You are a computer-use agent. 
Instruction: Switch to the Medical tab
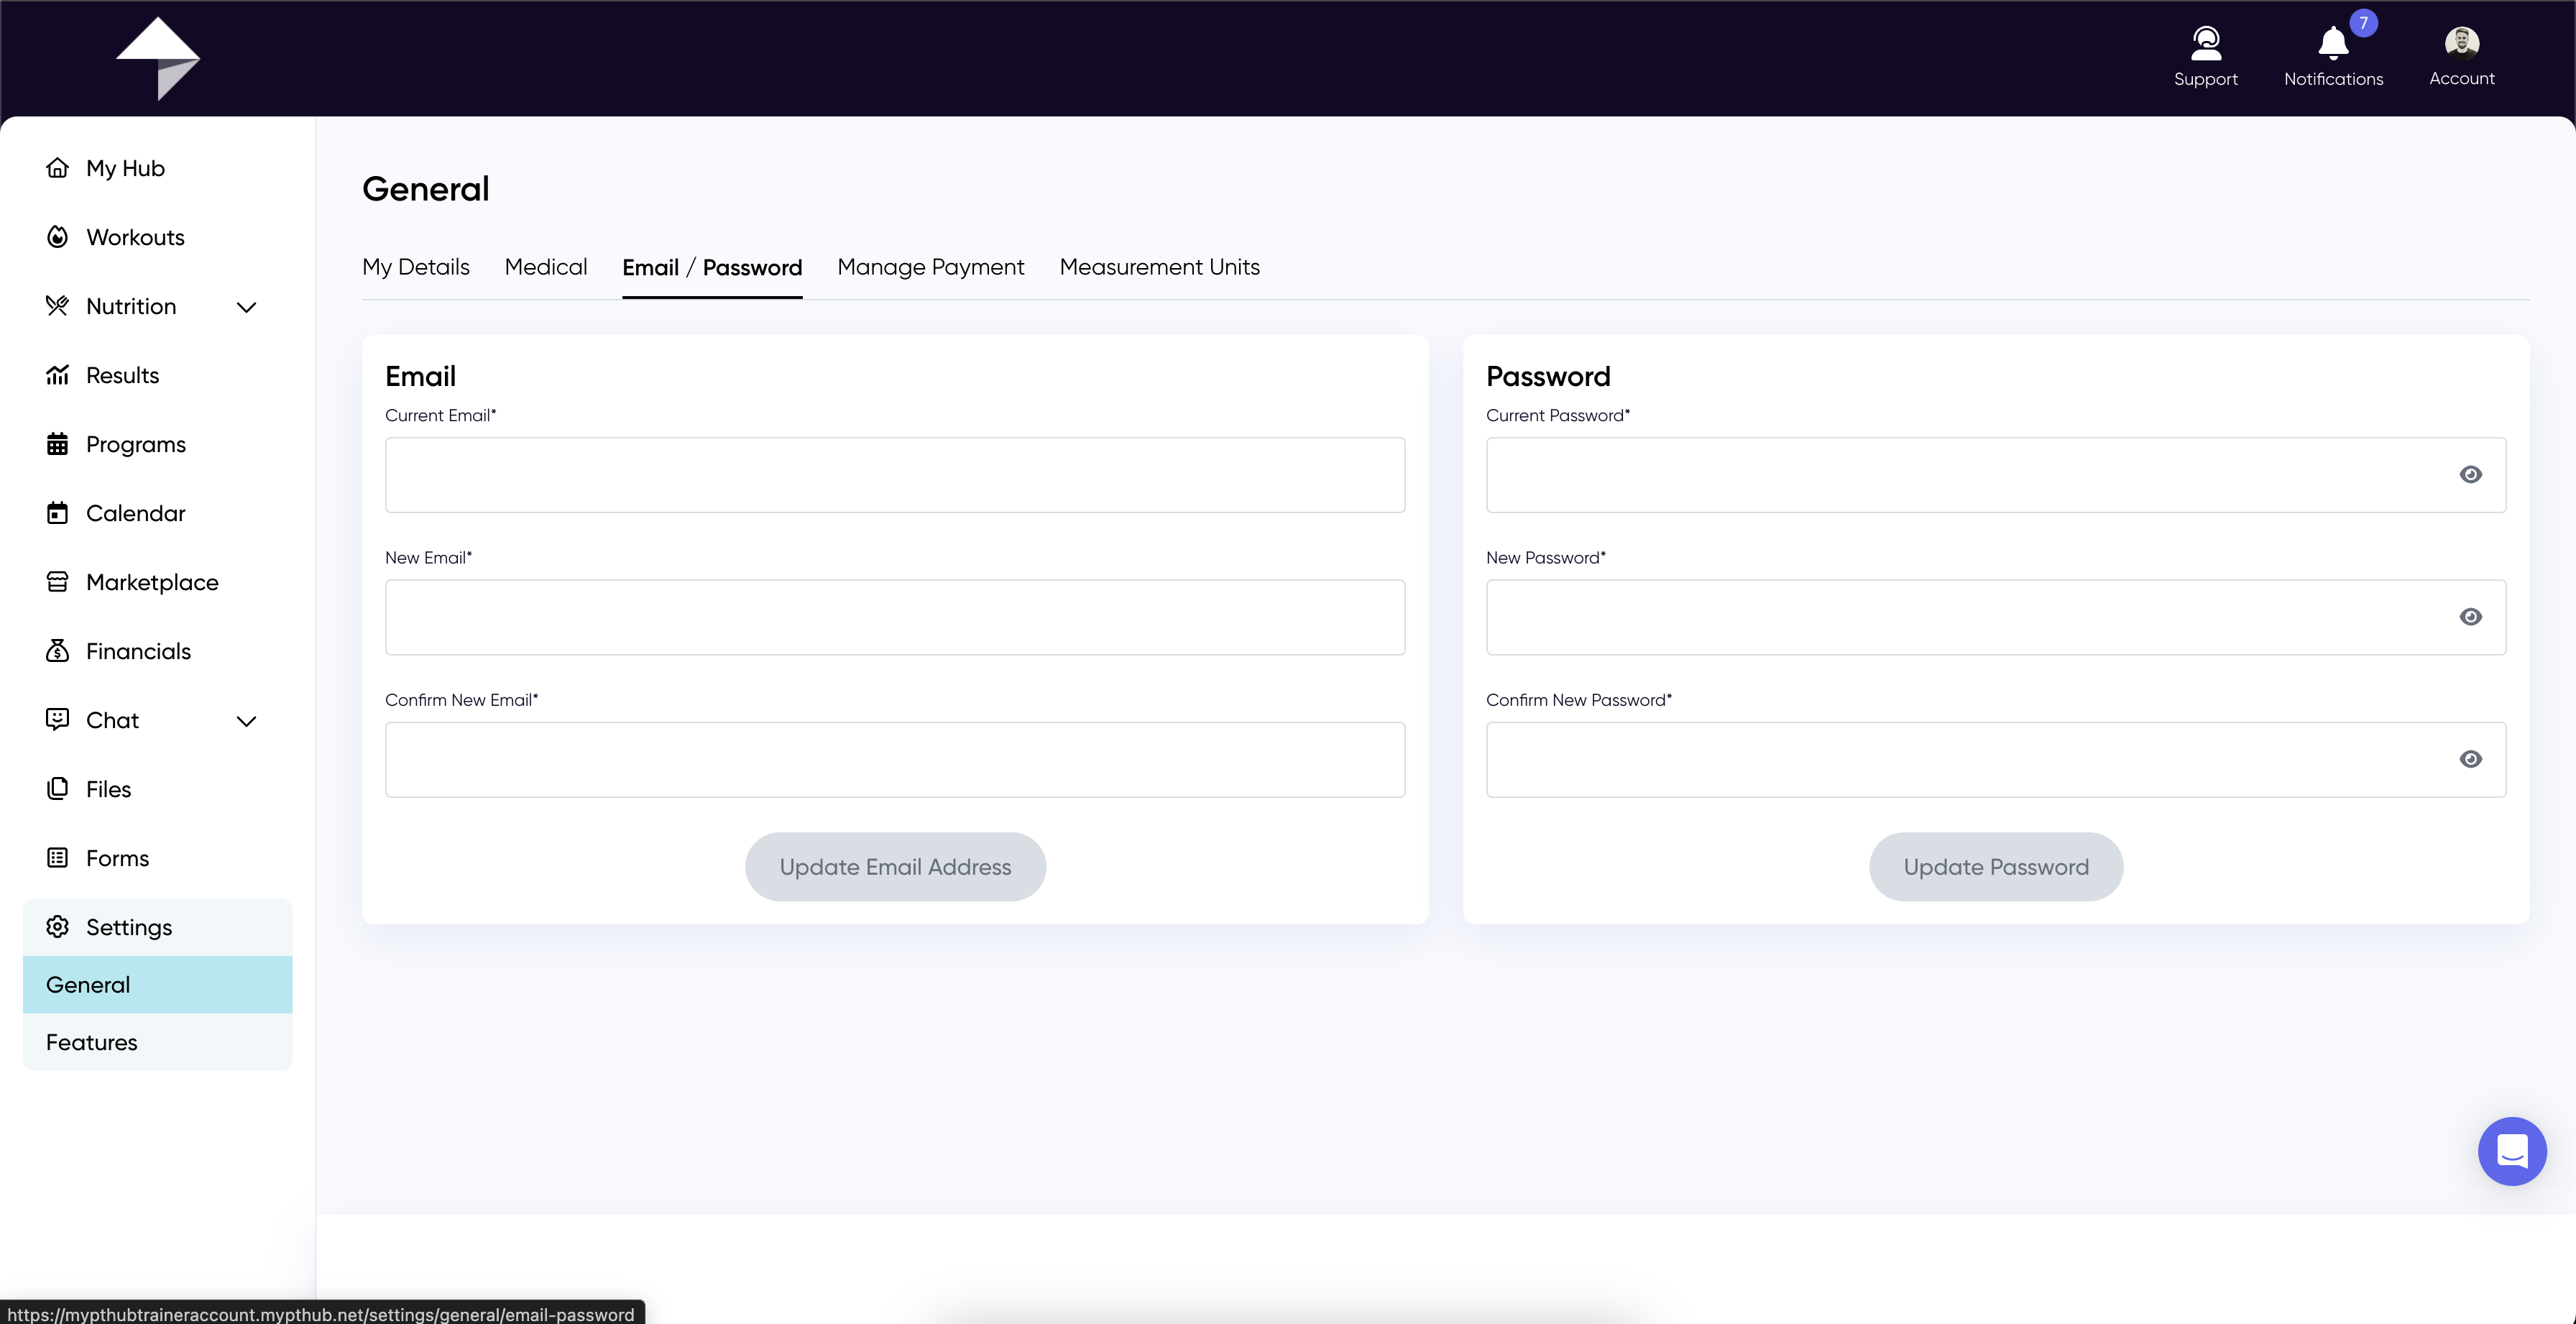coord(546,267)
